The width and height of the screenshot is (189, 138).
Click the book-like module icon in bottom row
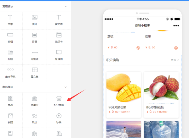[x=10, y=133]
